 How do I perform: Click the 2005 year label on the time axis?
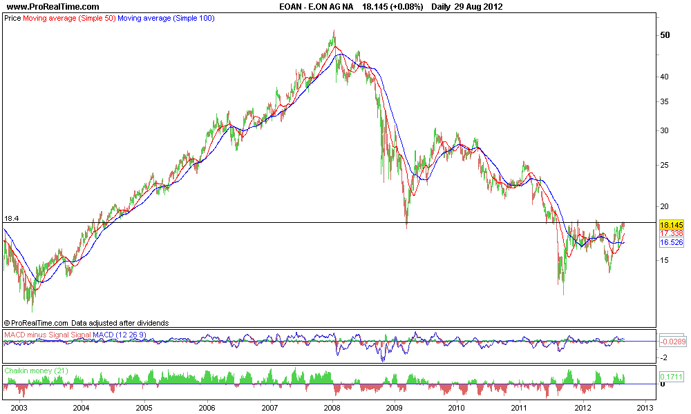click(x=144, y=407)
